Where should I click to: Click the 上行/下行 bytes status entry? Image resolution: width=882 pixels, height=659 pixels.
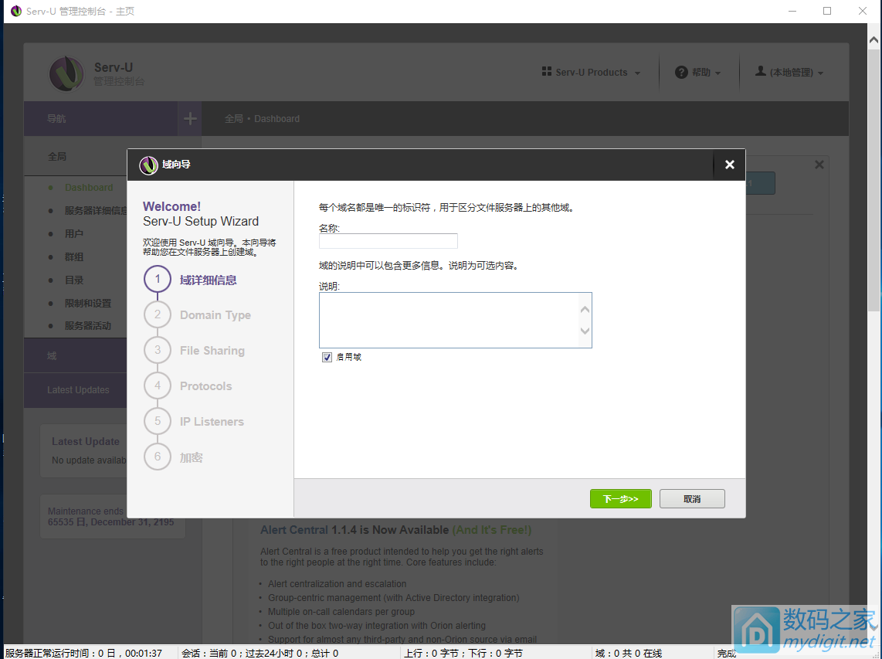coord(463,653)
